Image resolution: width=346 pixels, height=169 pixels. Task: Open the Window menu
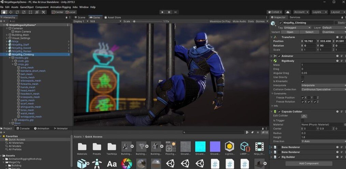tap(84, 7)
